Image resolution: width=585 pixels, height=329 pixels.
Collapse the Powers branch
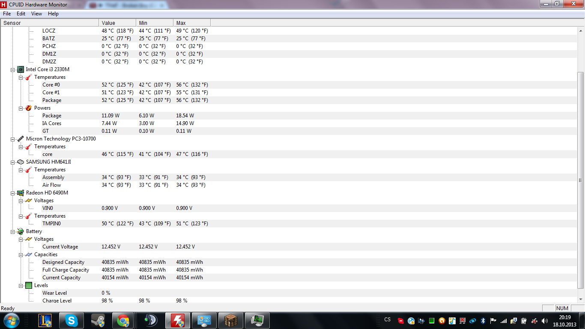(21, 108)
